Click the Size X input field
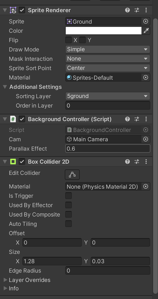158x299 pixels. pyautogui.click(x=52, y=261)
